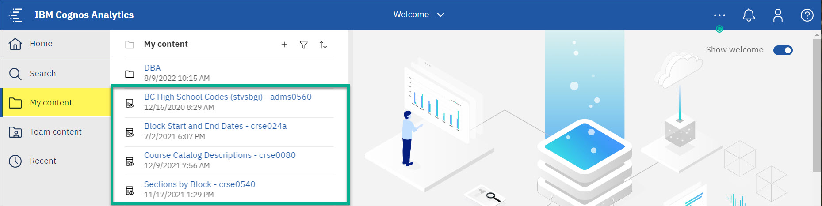Open the help question mark menu
Screen dimensions: 822x206
(807, 15)
